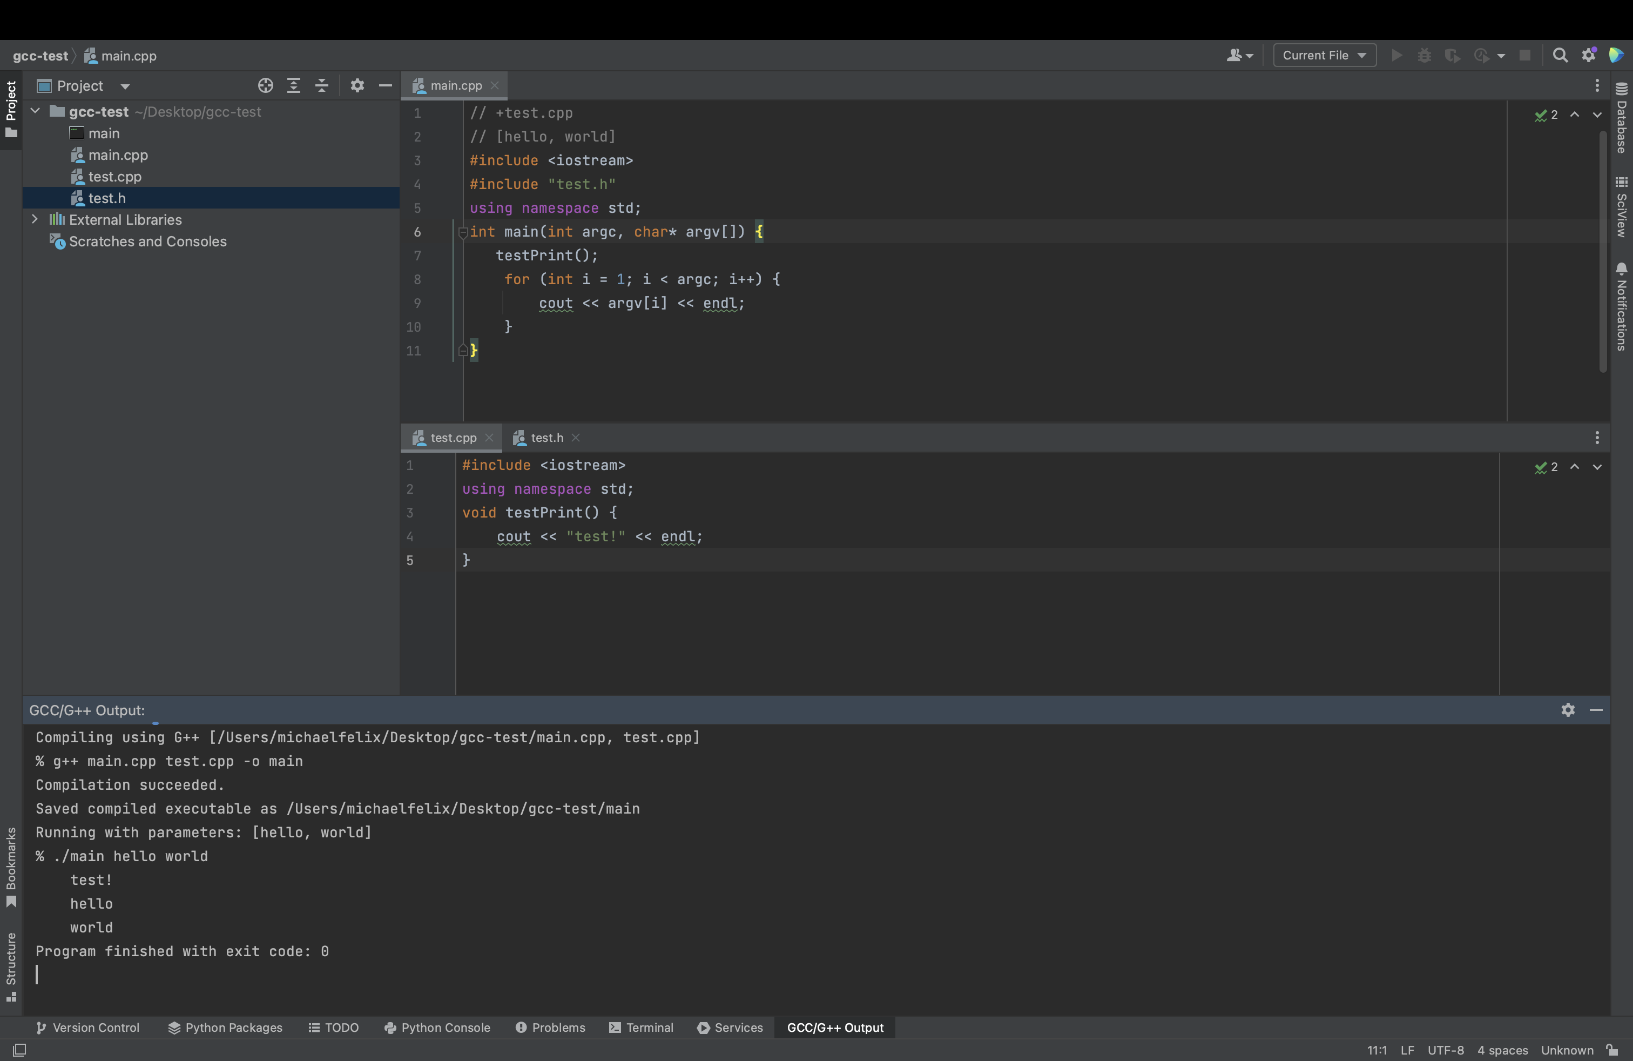Click 4 spaces indent setting

[x=1503, y=1050]
